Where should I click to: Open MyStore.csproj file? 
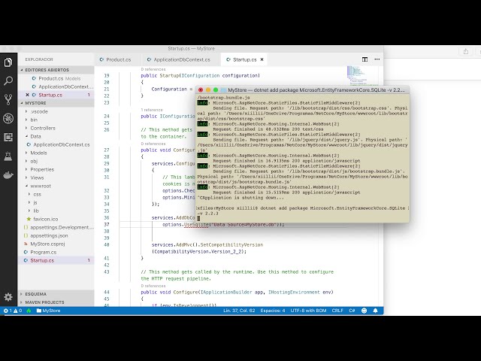coord(56,244)
